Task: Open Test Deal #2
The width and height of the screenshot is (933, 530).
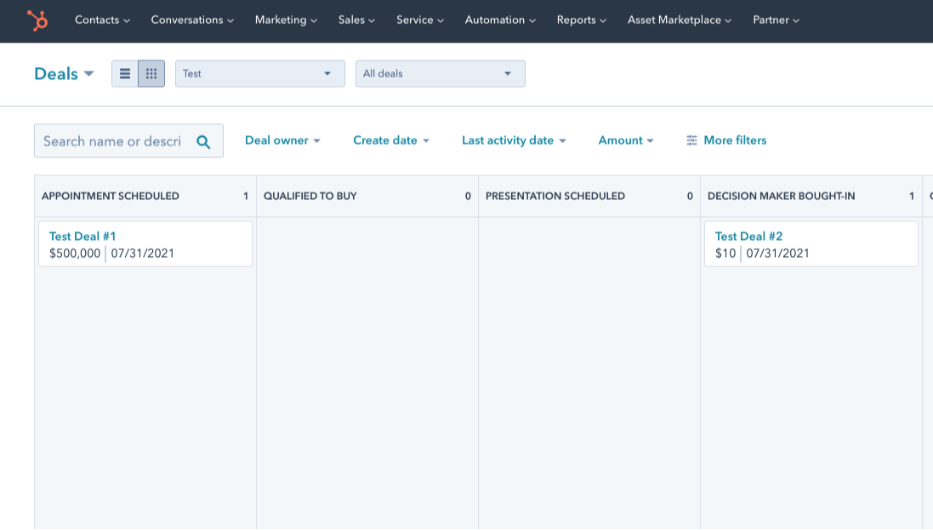Action: (x=748, y=237)
